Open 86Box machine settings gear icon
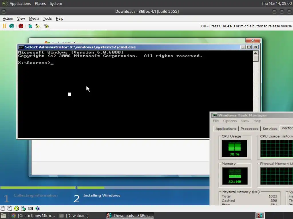Viewport: 293px width, 219px height. pos(46,26)
